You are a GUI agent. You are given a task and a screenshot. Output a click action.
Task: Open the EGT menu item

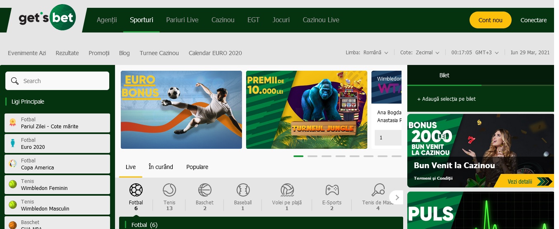click(254, 20)
